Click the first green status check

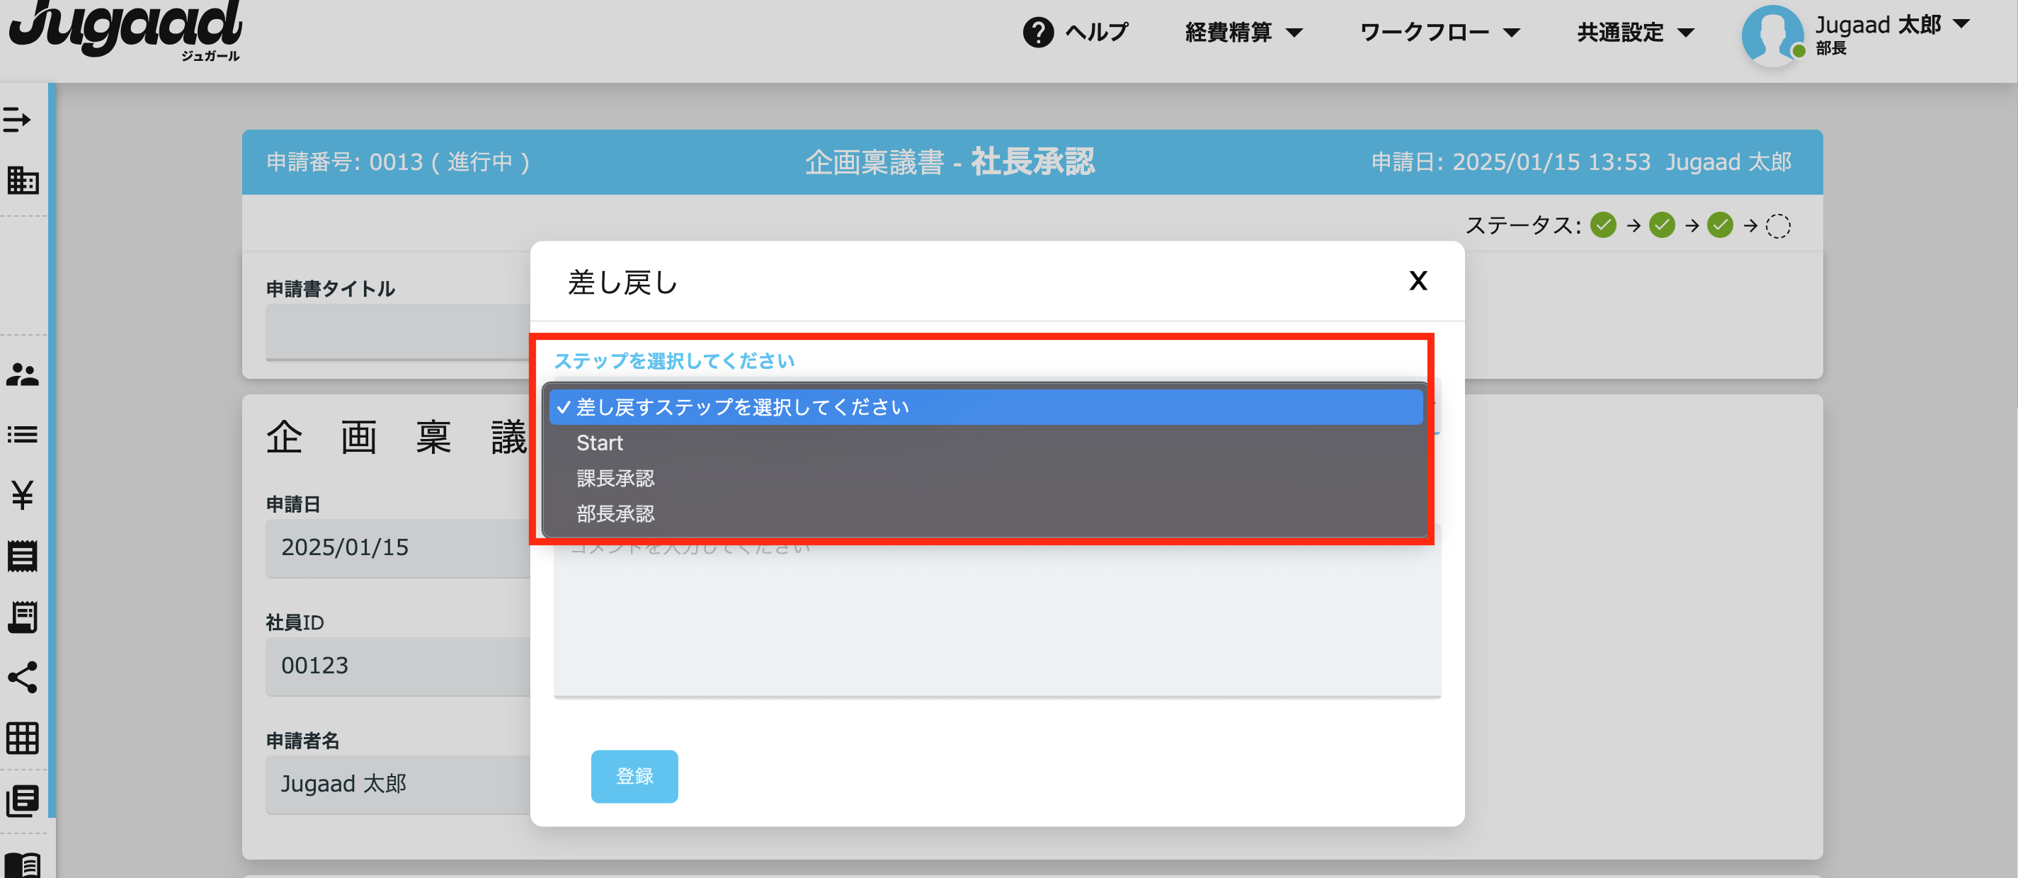(1603, 226)
